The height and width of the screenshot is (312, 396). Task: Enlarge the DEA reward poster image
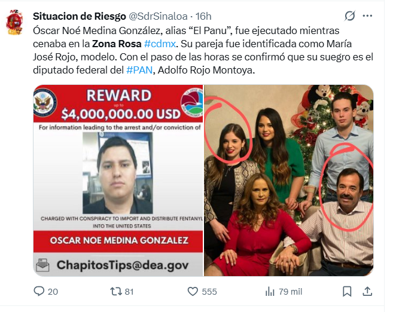coord(118,181)
